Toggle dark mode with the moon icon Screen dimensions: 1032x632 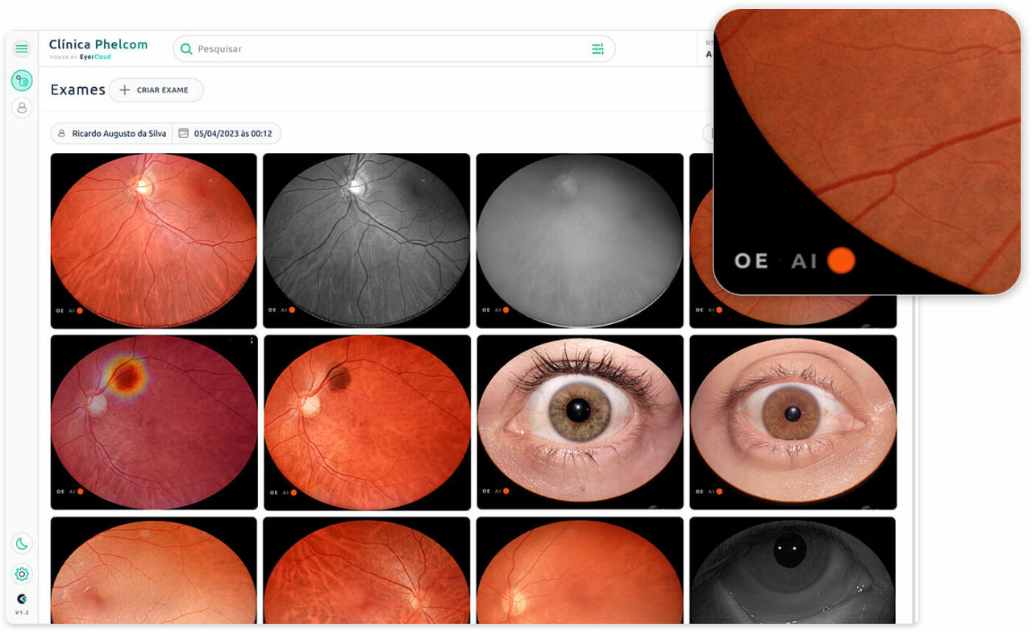pos(22,544)
